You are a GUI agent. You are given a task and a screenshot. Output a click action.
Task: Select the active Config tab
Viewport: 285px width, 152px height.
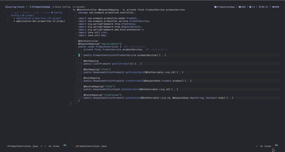point(57,13)
